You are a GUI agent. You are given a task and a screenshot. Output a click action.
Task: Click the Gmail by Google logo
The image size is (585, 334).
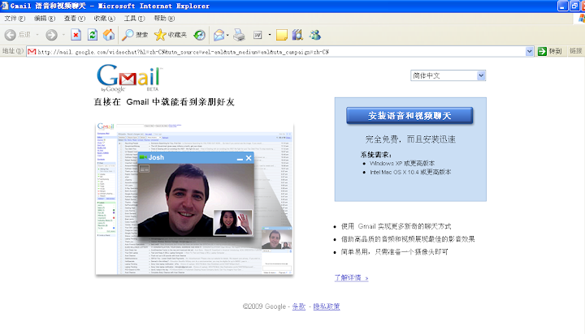129,78
